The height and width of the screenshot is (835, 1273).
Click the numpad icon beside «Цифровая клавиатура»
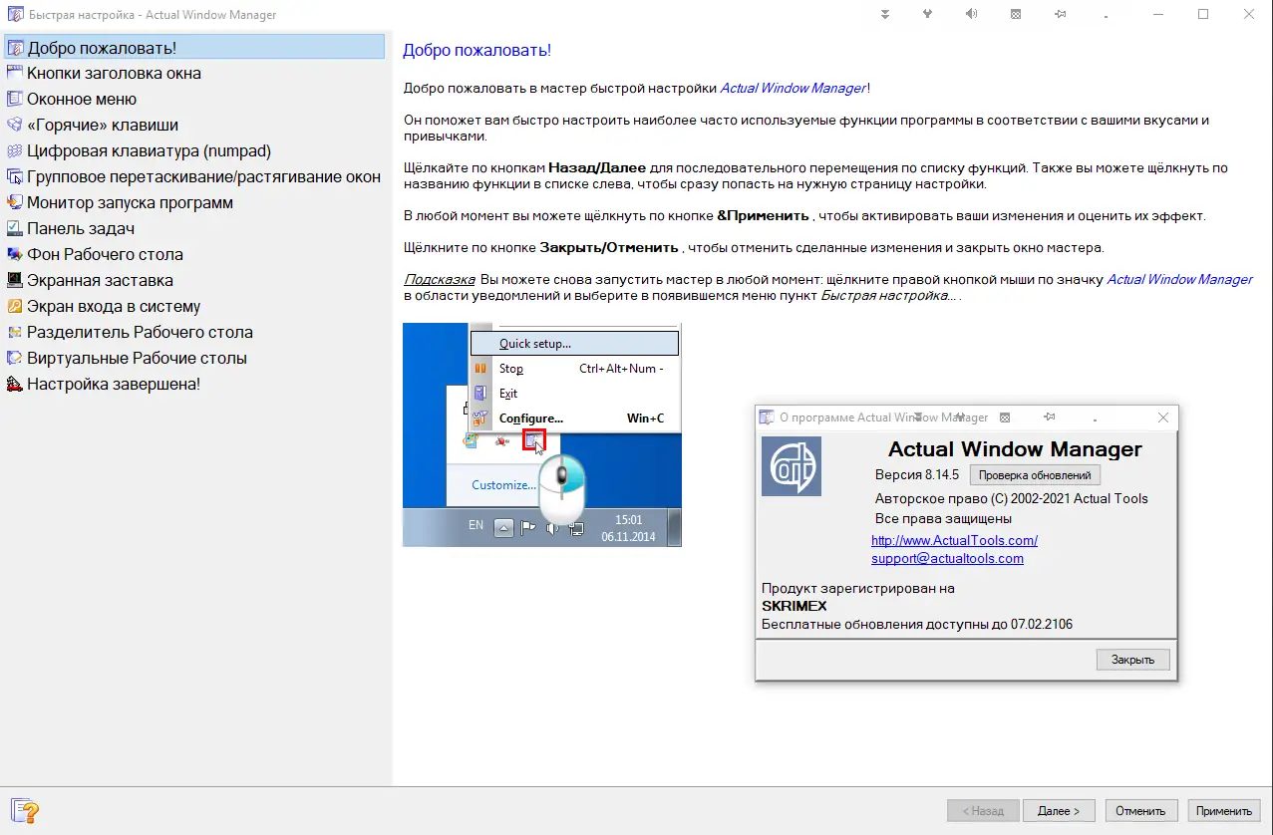click(14, 150)
